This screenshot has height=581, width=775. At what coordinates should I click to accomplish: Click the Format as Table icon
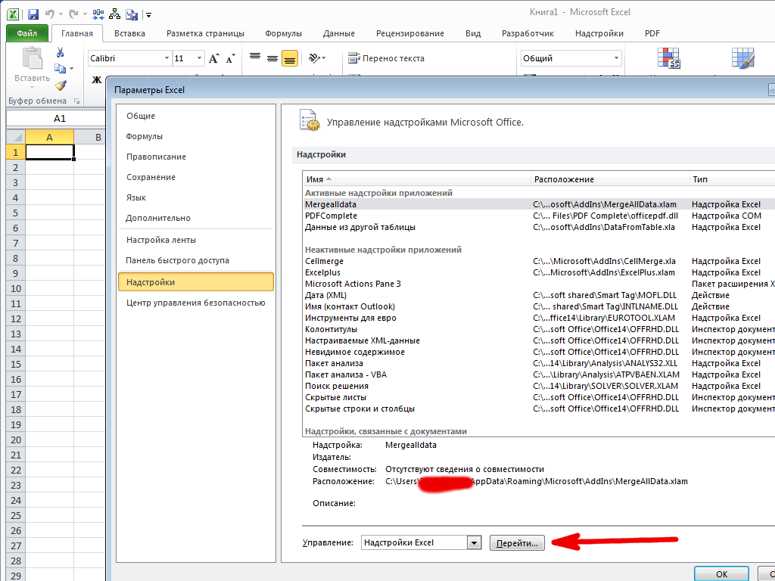743,58
